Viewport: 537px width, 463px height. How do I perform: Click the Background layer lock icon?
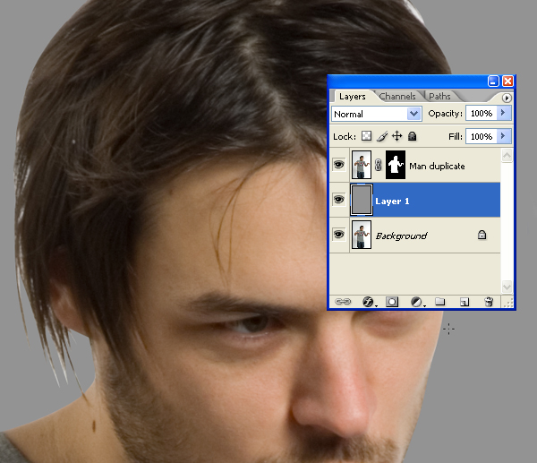tap(482, 235)
